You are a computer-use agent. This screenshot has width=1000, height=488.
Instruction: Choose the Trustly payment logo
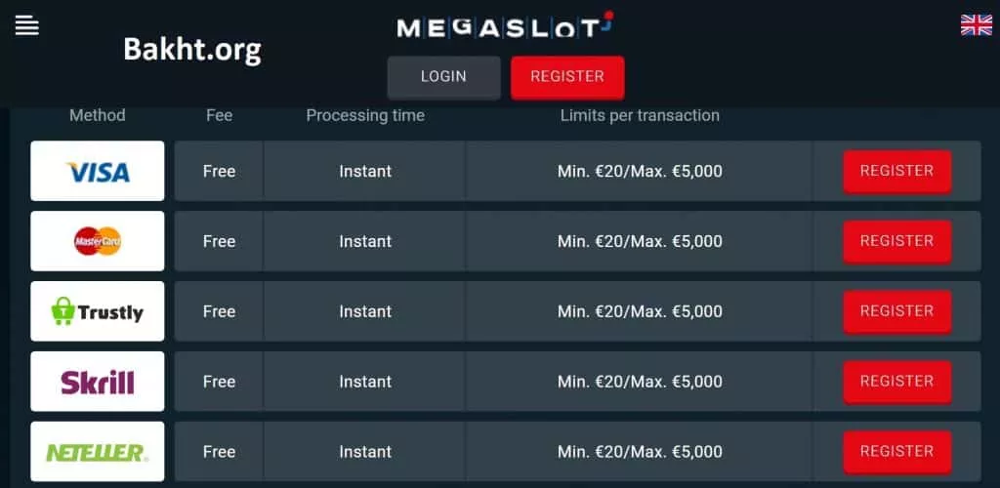pos(98,311)
